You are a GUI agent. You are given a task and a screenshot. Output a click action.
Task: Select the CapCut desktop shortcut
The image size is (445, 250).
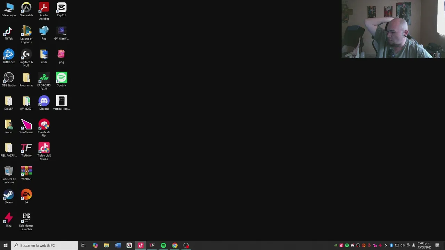62,10
